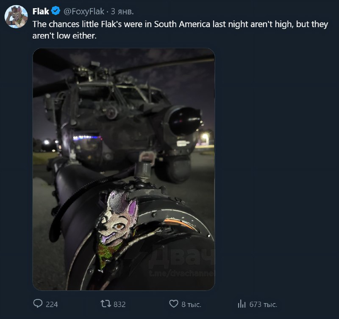This screenshot has width=339, height=319.
Task: Open the @FoxyFlak handle link
Action: pyautogui.click(x=84, y=11)
